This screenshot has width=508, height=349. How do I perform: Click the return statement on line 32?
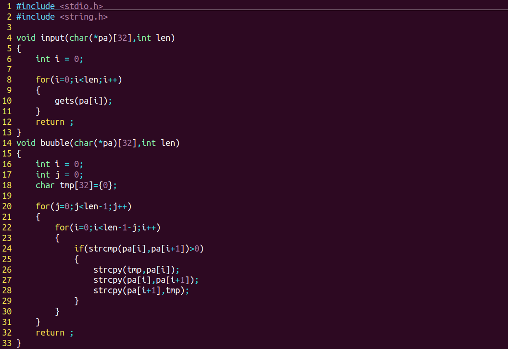pyautogui.click(x=54, y=333)
